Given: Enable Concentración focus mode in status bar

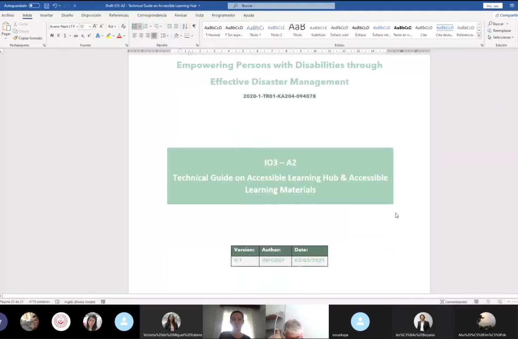Looking at the screenshot, I should click(x=453, y=302).
